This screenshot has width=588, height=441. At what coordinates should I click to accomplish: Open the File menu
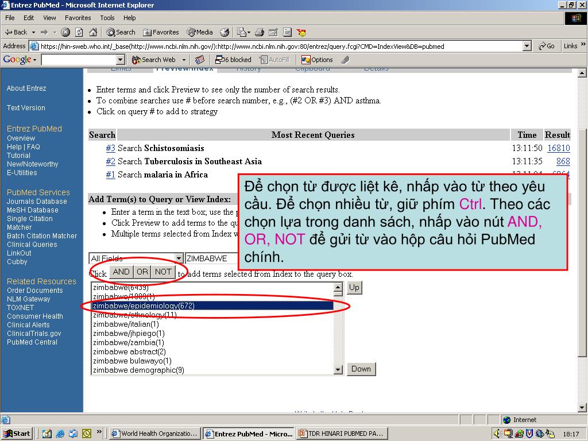10,18
